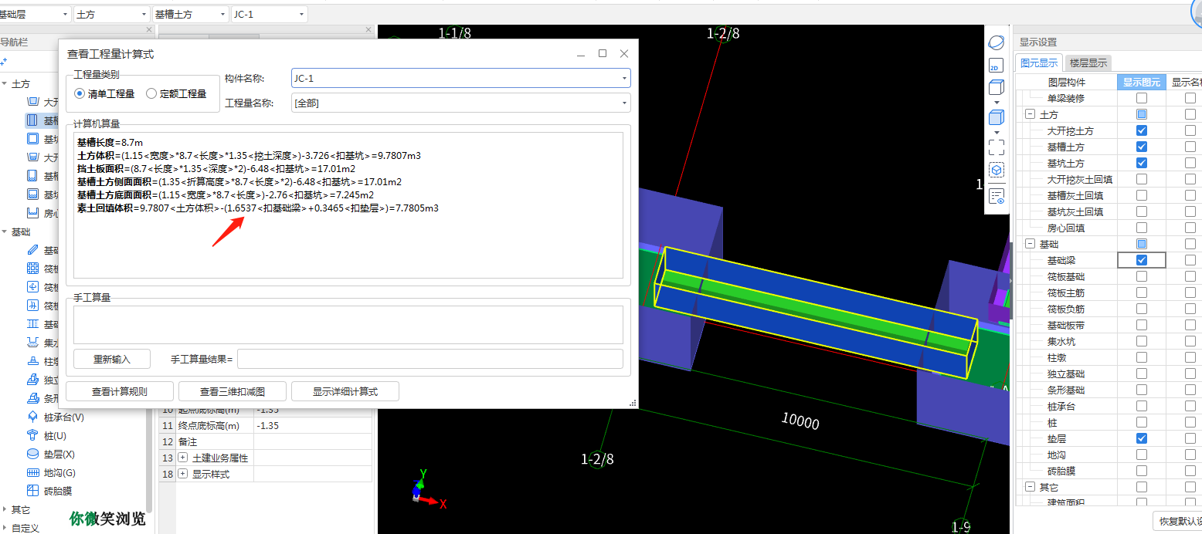Click 重新输入 button
This screenshot has height=534, width=1202.
pyautogui.click(x=112, y=360)
